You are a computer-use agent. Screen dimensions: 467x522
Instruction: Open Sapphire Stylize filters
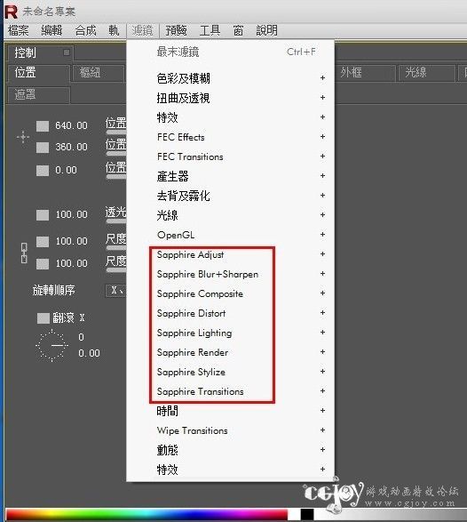pos(230,372)
